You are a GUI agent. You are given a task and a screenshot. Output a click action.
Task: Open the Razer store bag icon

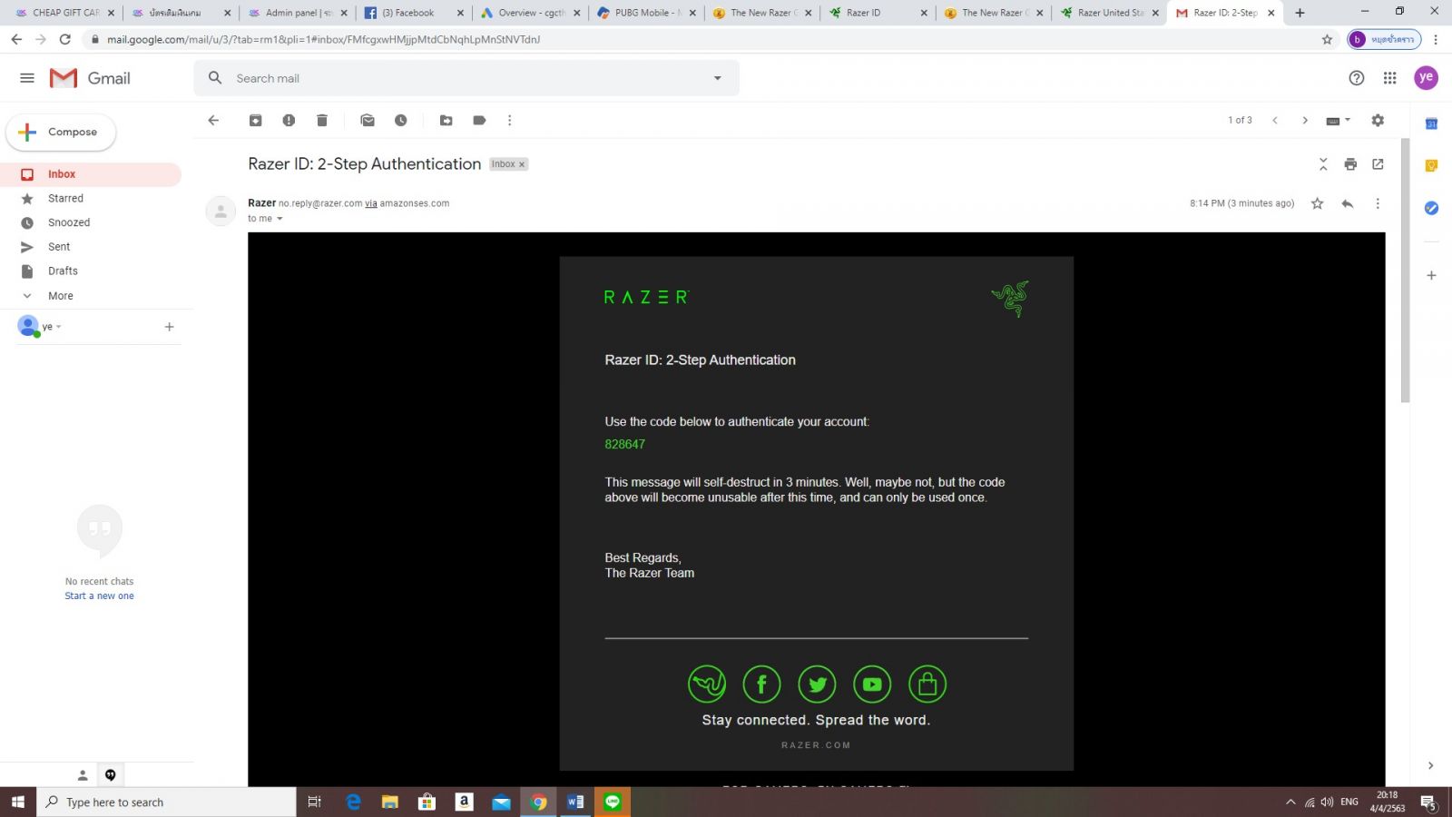pos(927,684)
